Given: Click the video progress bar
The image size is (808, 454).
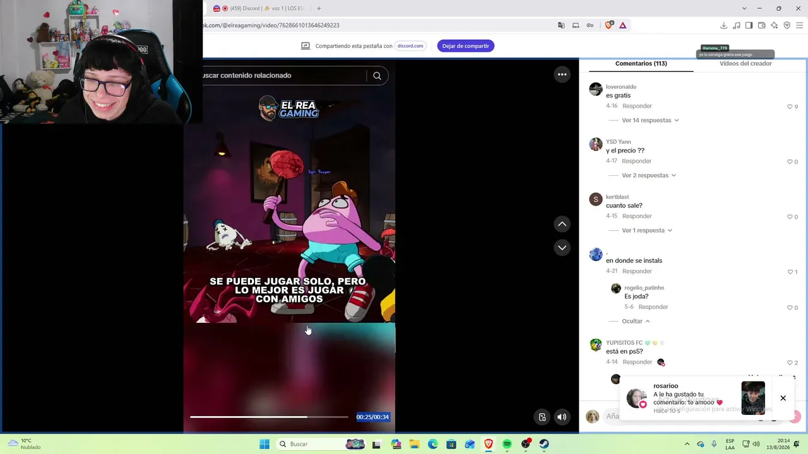Looking at the screenshot, I should (x=269, y=417).
